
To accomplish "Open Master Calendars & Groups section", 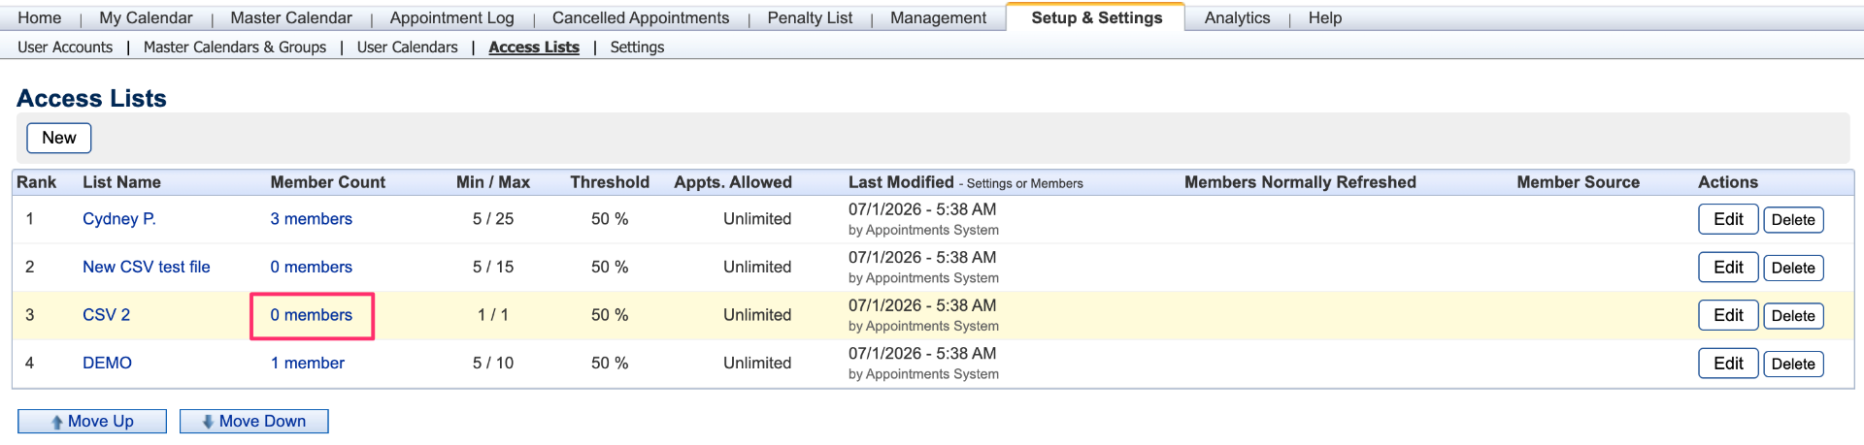I will (x=235, y=47).
